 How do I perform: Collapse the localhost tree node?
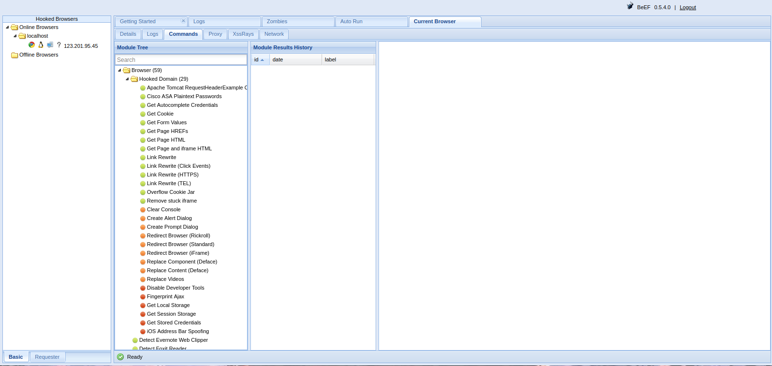(x=15, y=36)
